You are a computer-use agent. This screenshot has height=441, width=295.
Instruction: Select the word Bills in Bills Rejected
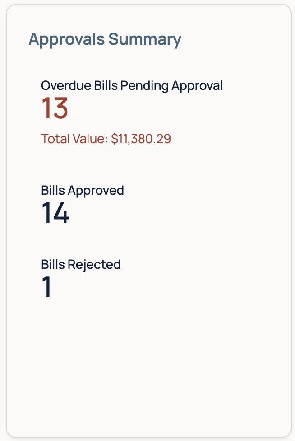pyautogui.click(x=53, y=264)
